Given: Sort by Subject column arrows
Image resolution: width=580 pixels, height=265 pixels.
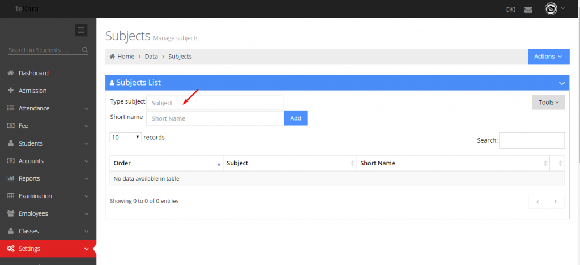Looking at the screenshot, I should [352, 164].
